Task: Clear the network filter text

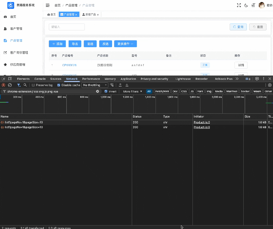Action: [98, 91]
